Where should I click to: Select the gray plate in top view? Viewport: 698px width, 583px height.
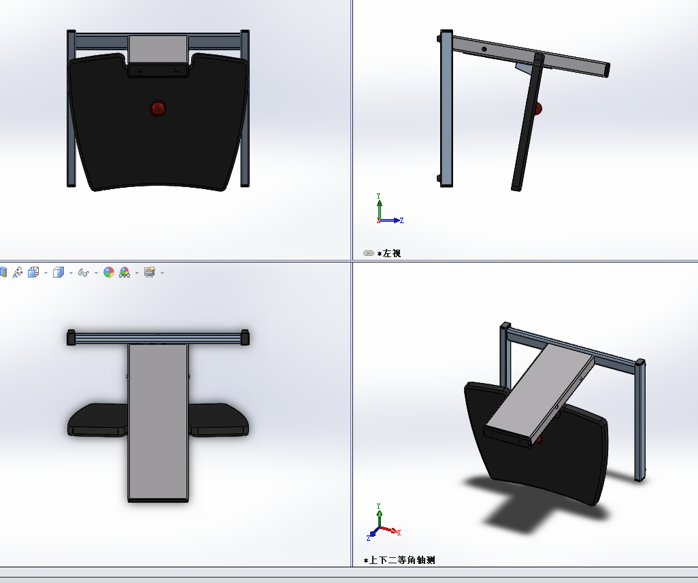click(158, 422)
